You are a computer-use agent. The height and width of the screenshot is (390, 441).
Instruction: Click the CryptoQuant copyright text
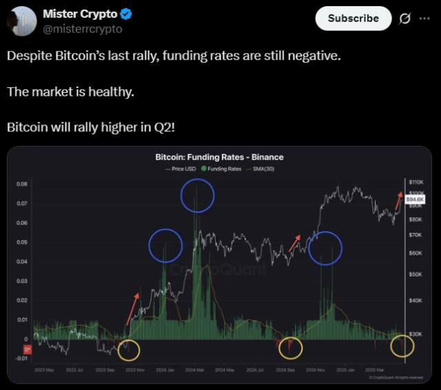point(396,378)
